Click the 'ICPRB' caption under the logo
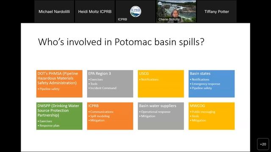The image size is (271, 152). click(122, 19)
